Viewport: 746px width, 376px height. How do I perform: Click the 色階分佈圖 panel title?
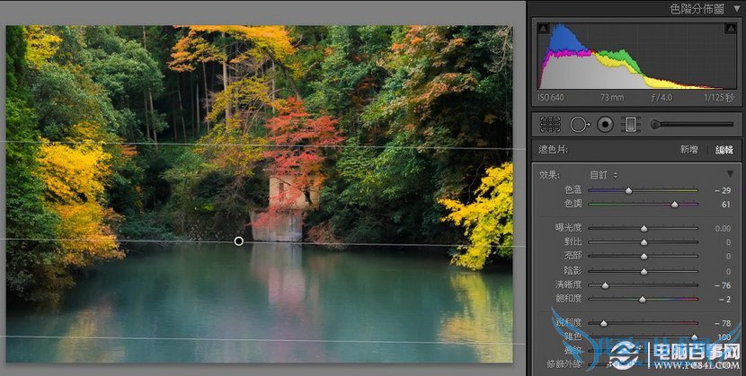pyautogui.click(x=697, y=9)
